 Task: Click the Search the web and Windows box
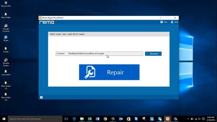point(35,119)
